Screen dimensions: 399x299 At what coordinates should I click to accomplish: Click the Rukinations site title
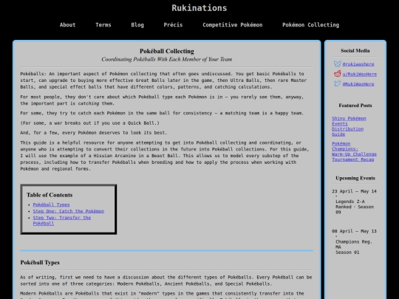coord(199,8)
